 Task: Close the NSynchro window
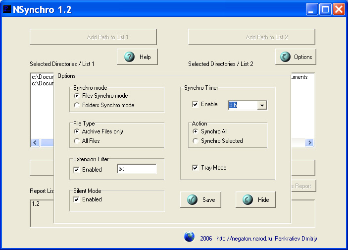339,9
